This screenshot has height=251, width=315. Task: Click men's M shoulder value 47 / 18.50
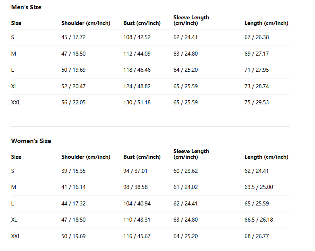(74, 54)
